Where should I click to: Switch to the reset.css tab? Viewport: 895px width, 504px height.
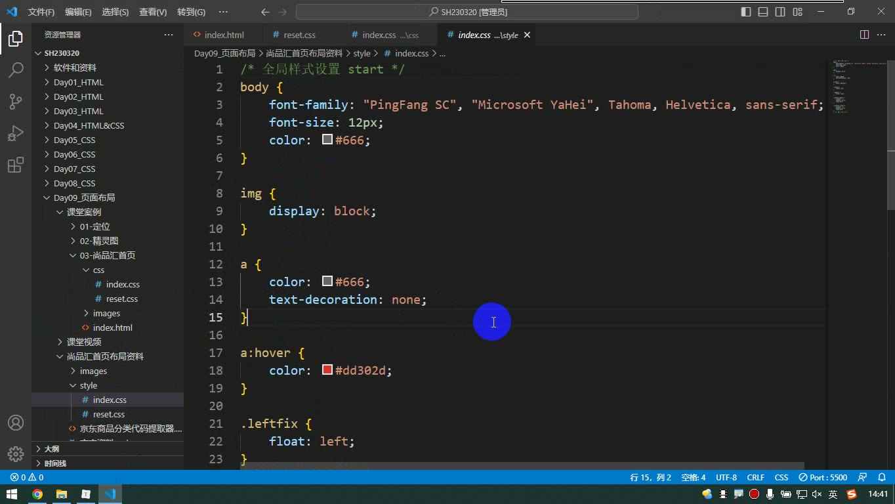coord(299,35)
